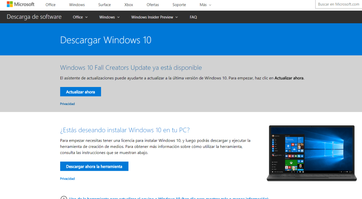362x199 pixels.
Task: Open Privacidad link under Descargar ahora la herramienta
Action: tap(67, 179)
